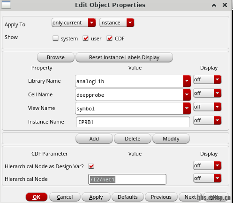Screen dimensions: 233x203
Task: Click Reset Instance Labels Display button
Action: 124,57
